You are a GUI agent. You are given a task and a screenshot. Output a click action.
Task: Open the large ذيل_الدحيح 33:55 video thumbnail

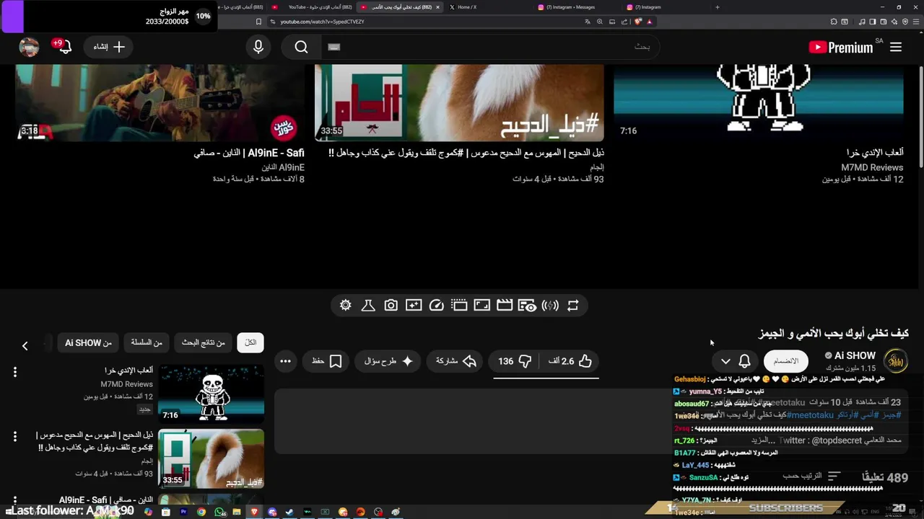click(459, 102)
